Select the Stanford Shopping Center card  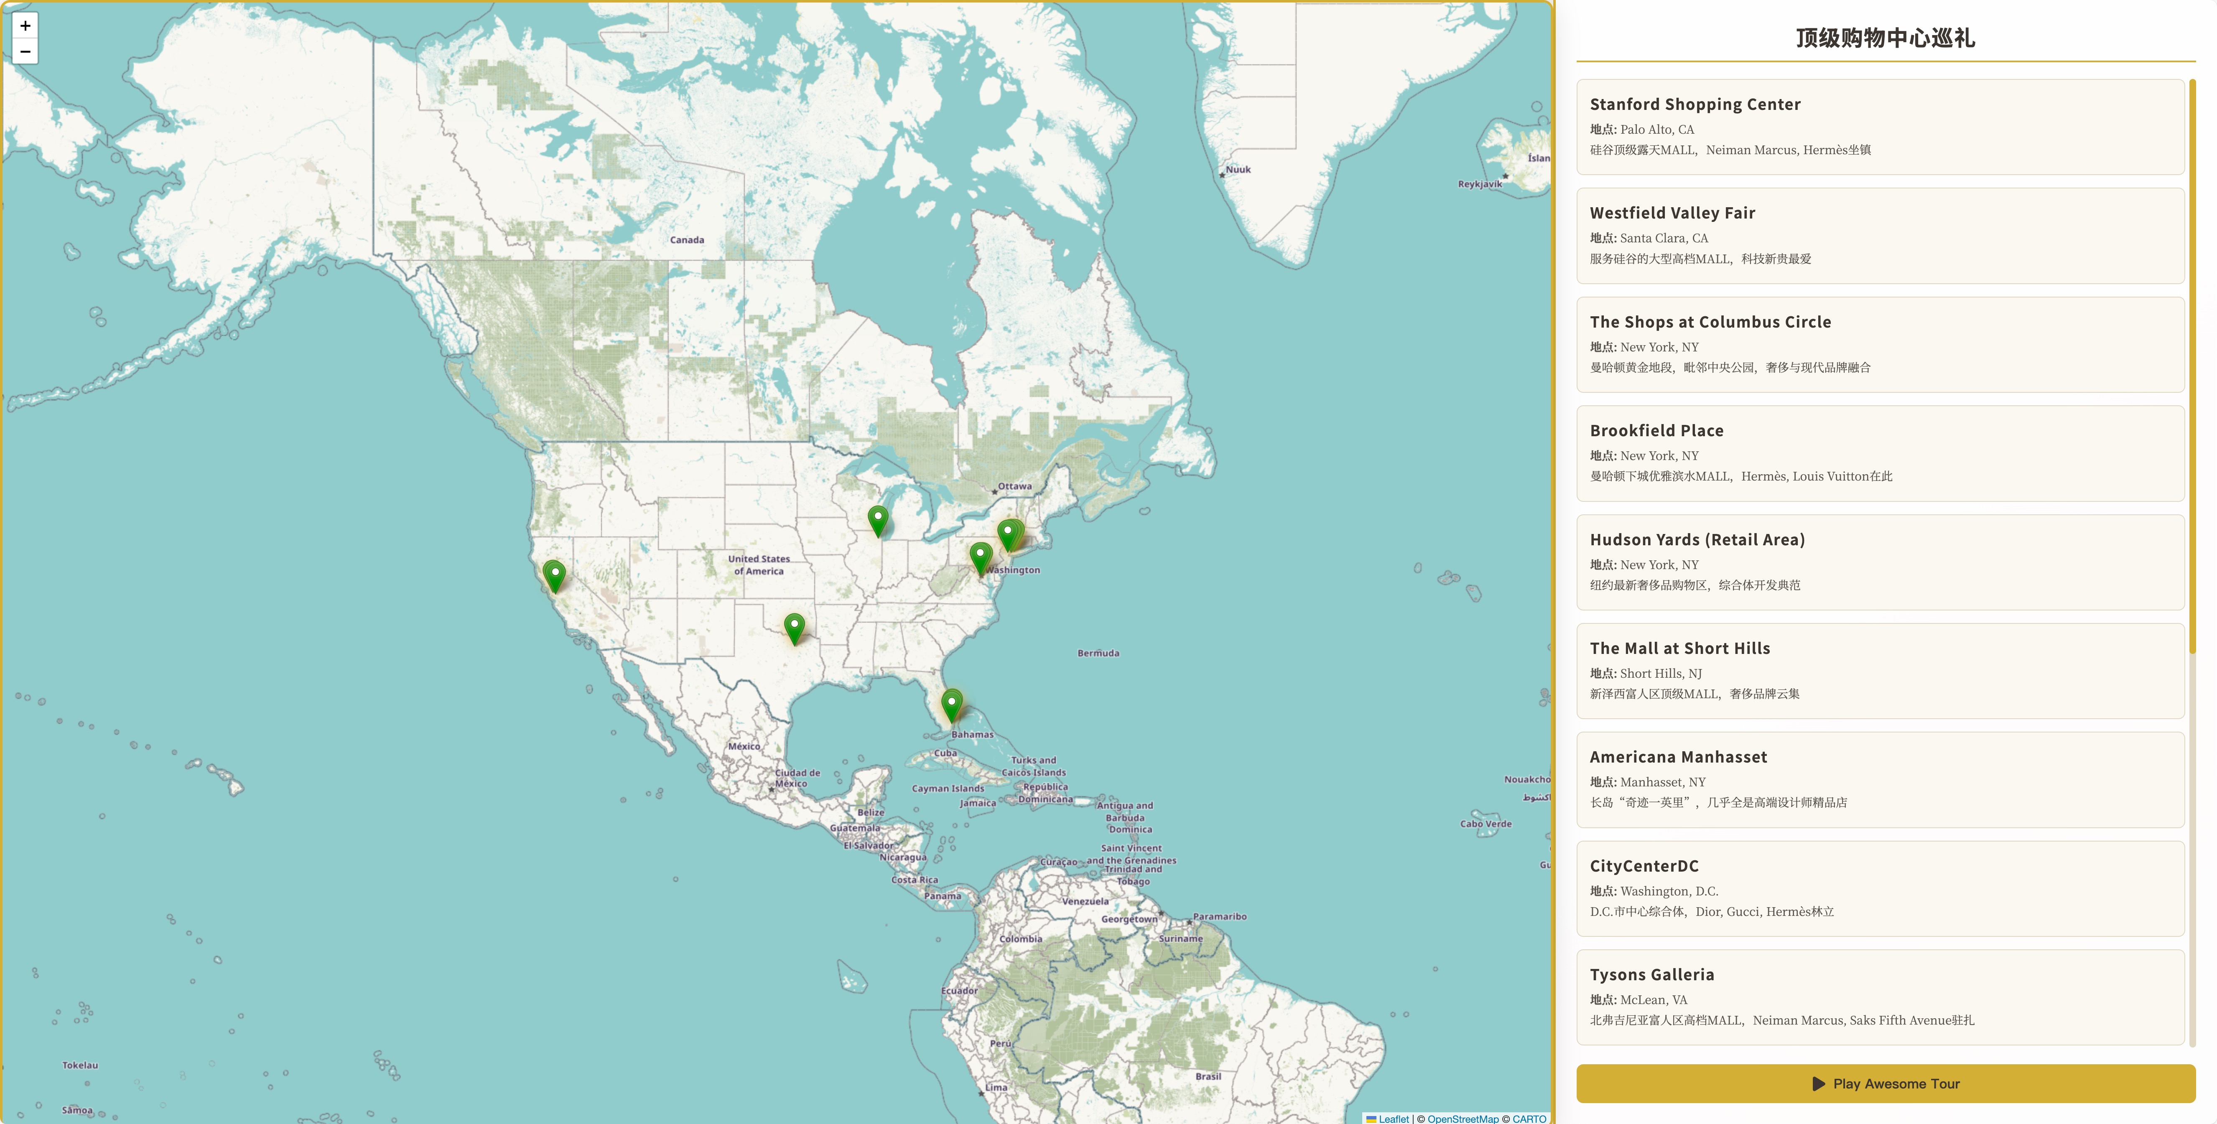[x=1881, y=127]
